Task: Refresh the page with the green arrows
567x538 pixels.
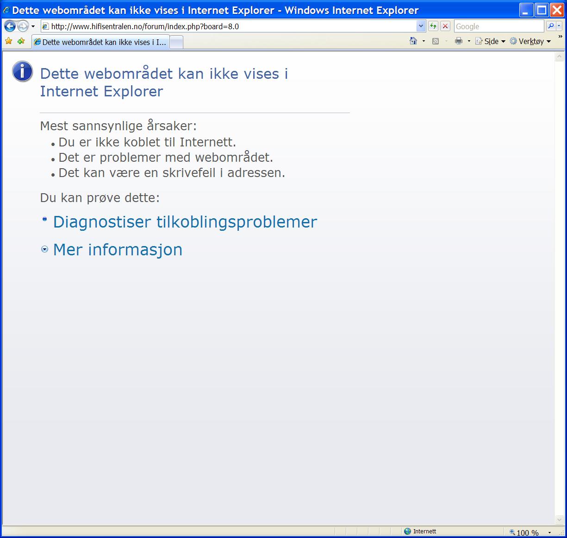Action: pos(433,26)
